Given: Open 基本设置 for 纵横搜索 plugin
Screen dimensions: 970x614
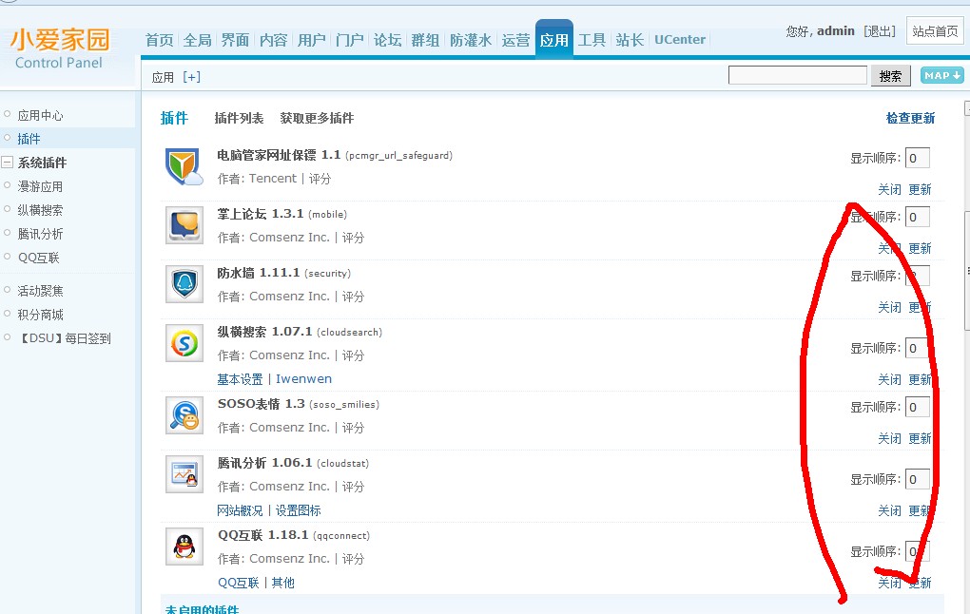Looking at the screenshot, I should pyautogui.click(x=240, y=379).
